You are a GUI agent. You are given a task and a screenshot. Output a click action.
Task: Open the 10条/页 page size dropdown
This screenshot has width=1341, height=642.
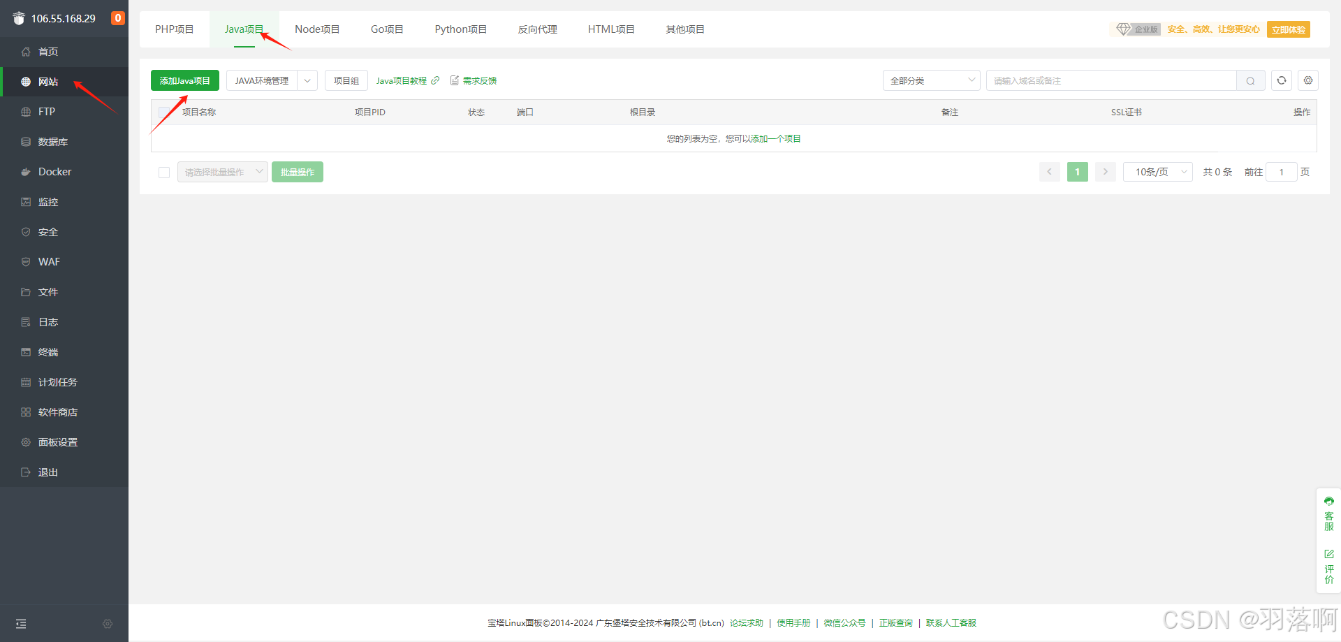pyautogui.click(x=1158, y=172)
